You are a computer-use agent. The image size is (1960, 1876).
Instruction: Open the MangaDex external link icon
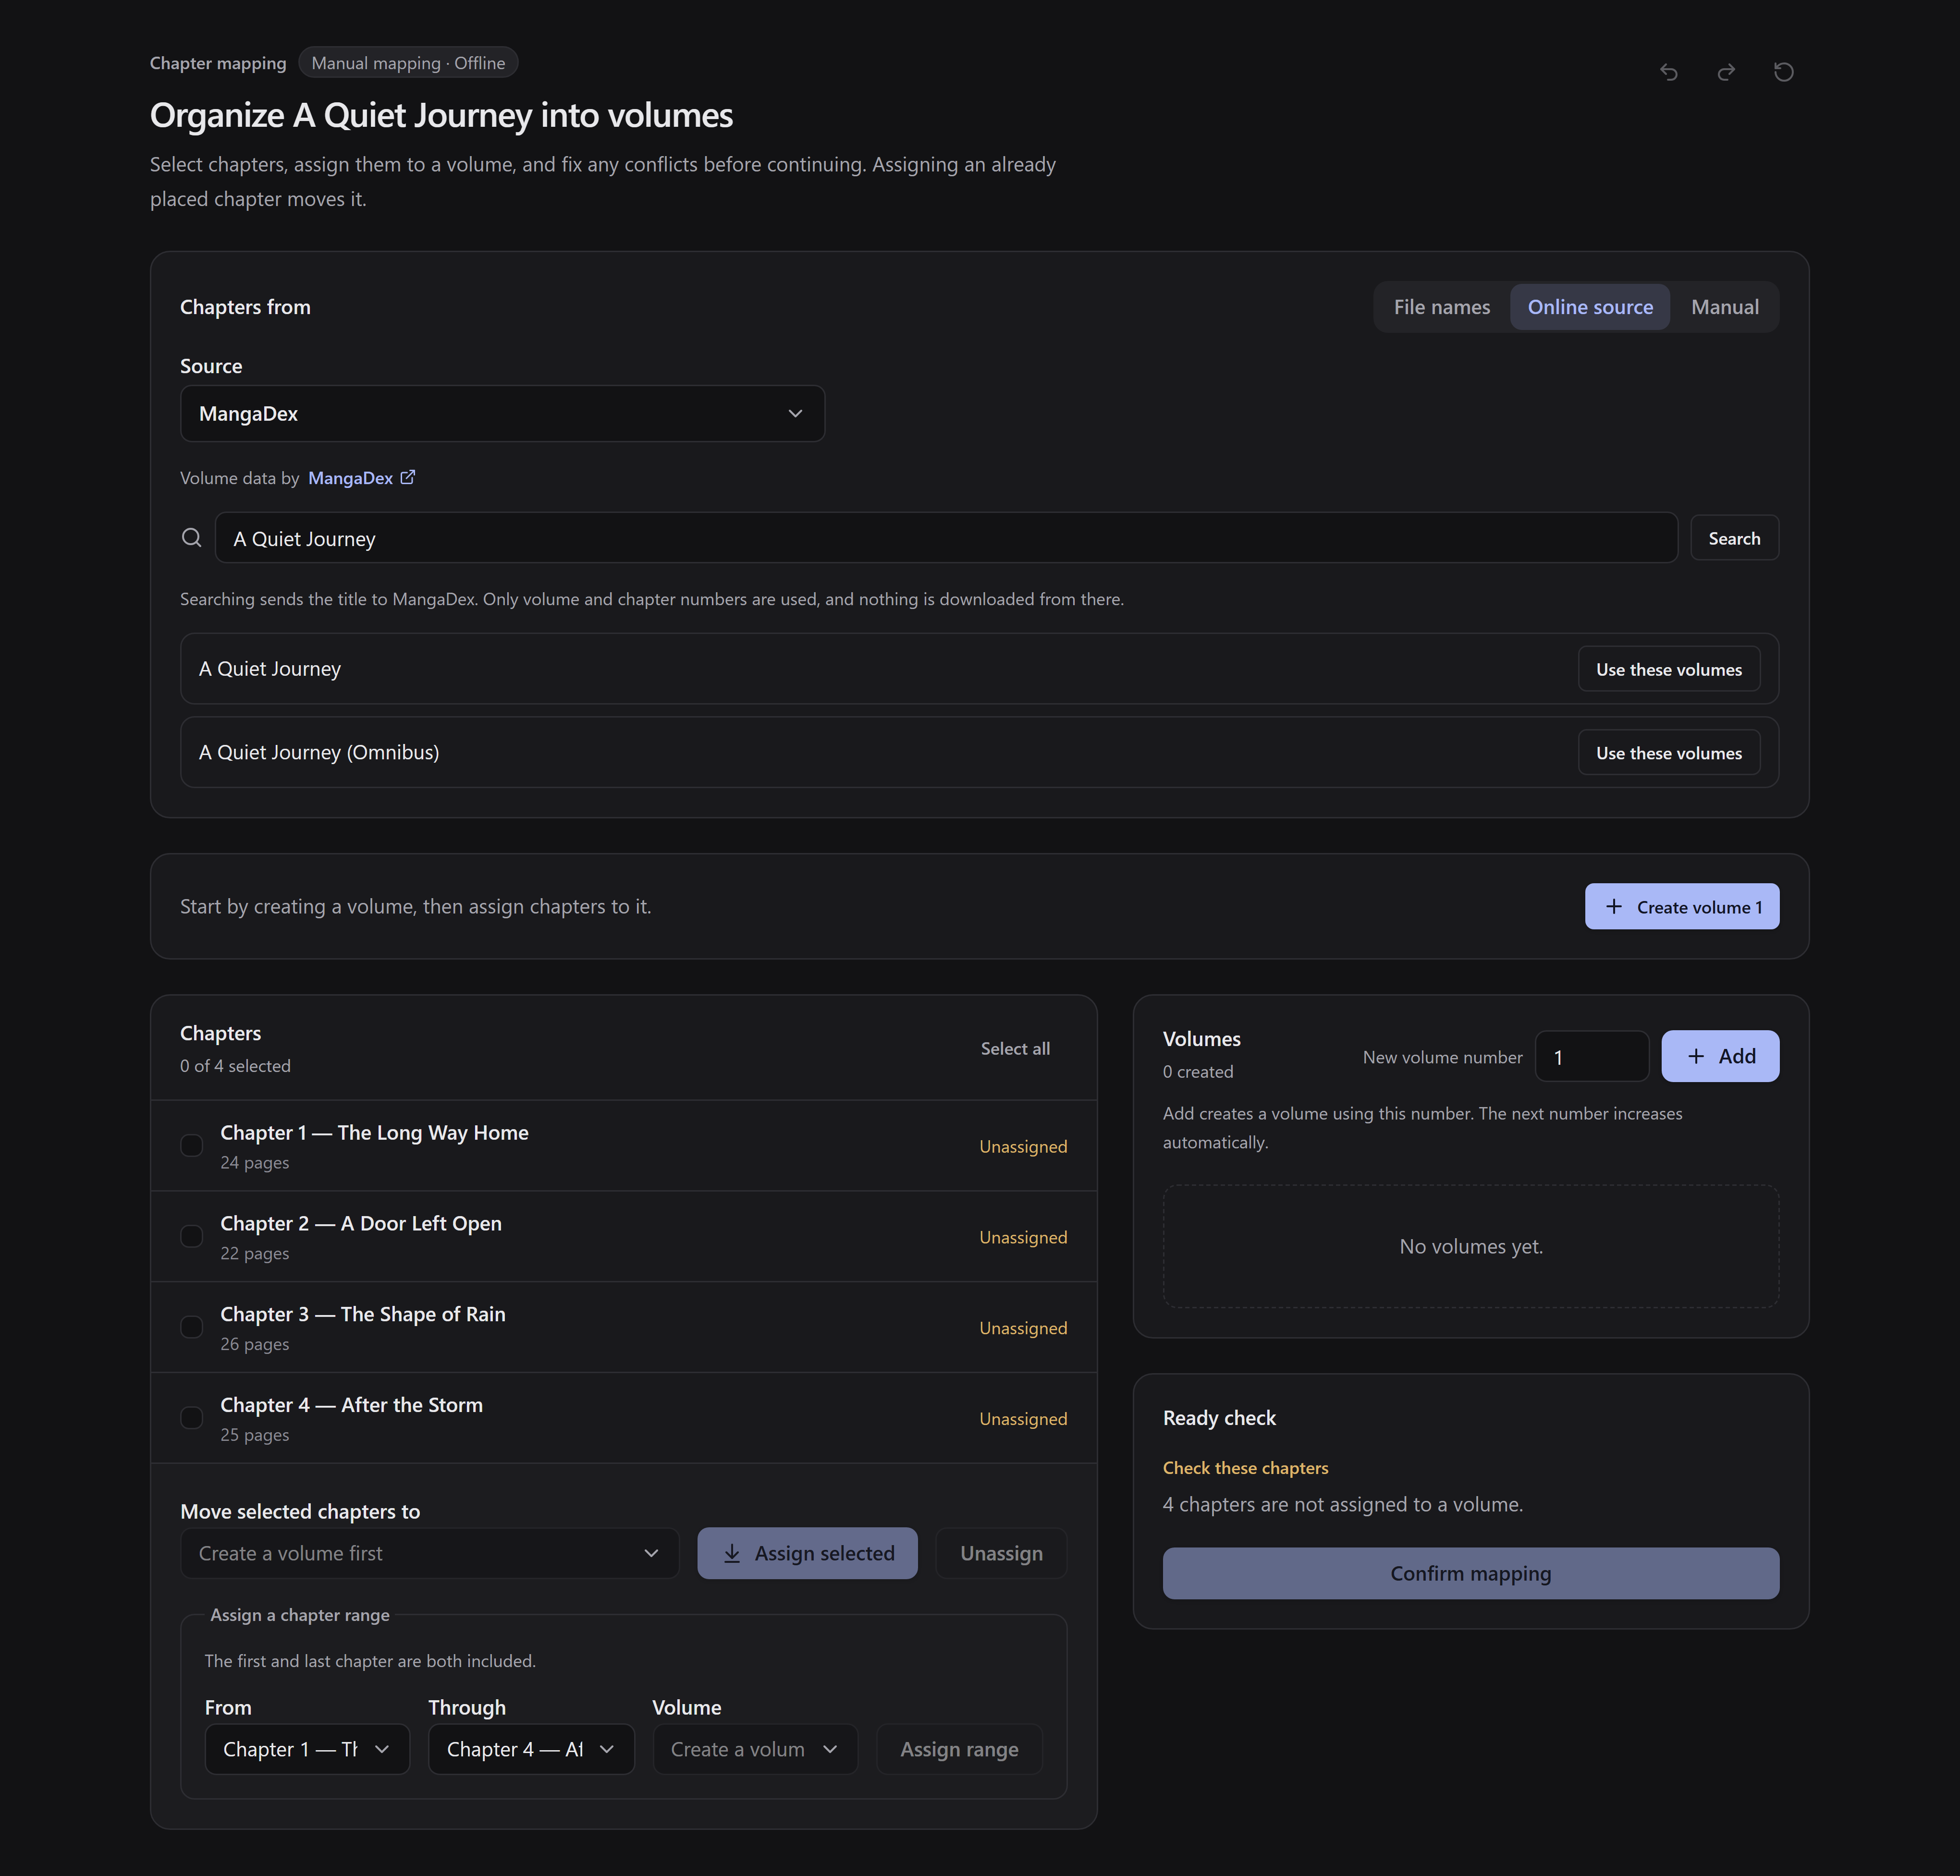[x=407, y=478]
